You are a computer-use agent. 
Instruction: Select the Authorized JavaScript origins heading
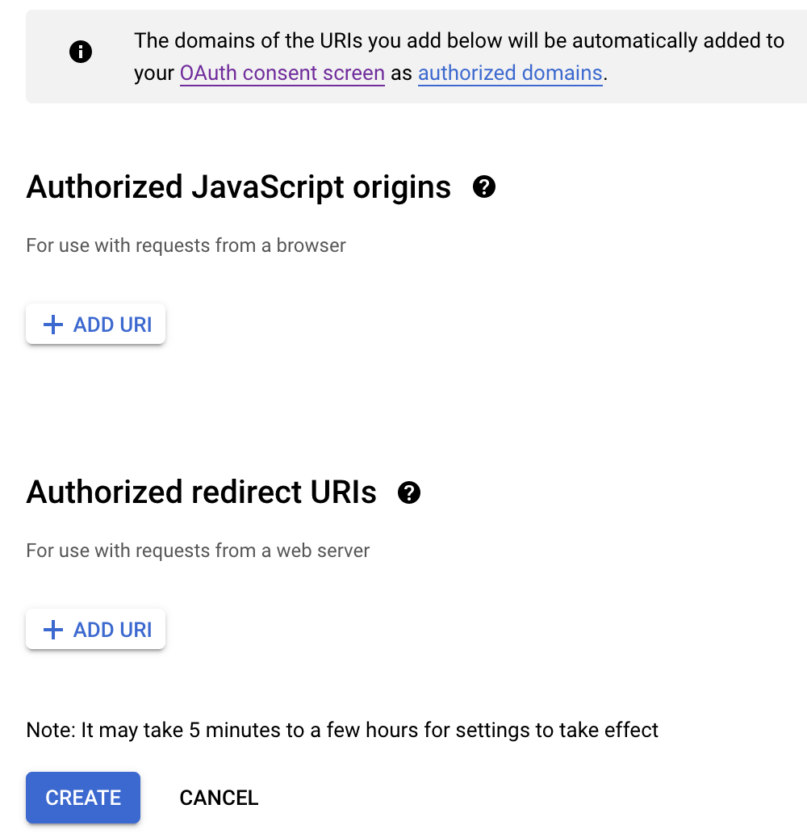click(x=239, y=187)
